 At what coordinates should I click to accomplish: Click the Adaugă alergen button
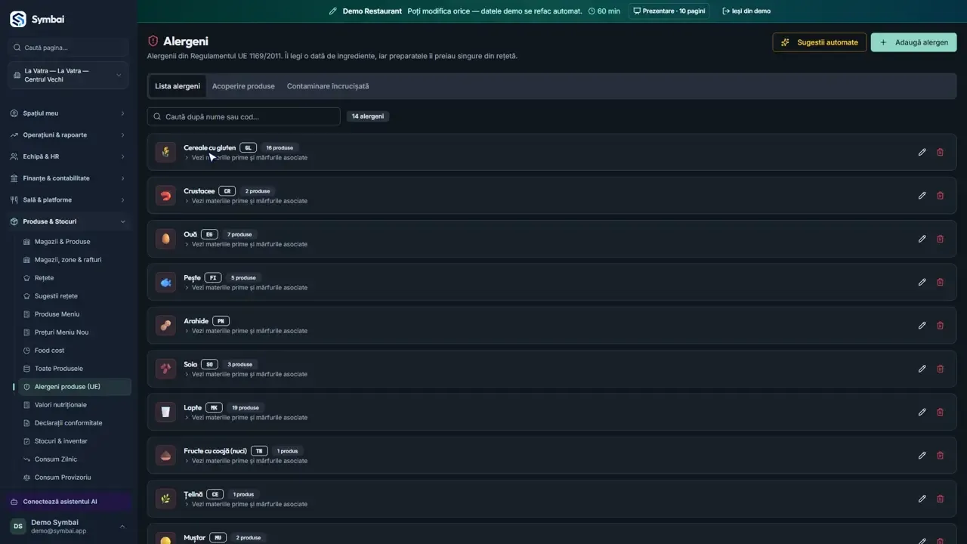coord(914,42)
